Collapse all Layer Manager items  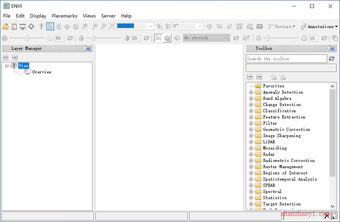[5, 57]
